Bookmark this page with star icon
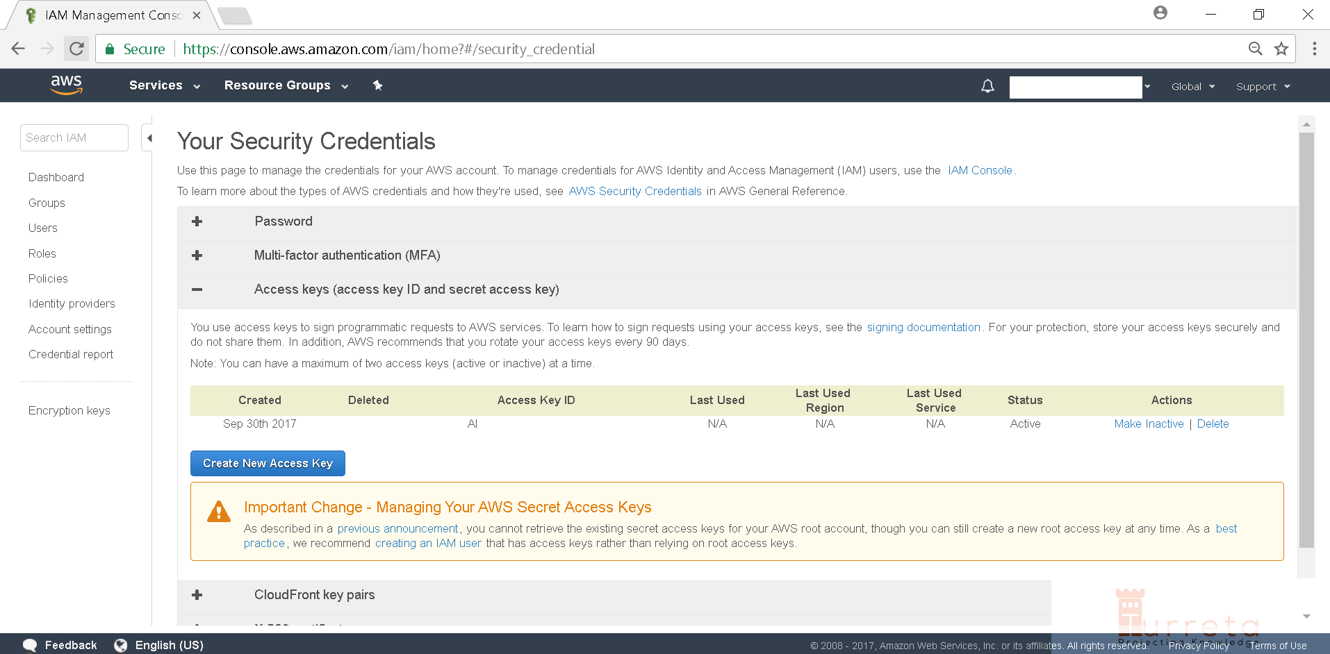Viewport: 1330px width, 654px height. click(x=1281, y=49)
